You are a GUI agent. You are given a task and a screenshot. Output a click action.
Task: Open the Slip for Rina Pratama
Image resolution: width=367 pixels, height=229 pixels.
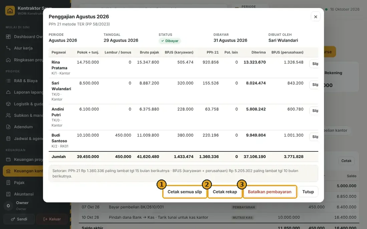click(314, 64)
